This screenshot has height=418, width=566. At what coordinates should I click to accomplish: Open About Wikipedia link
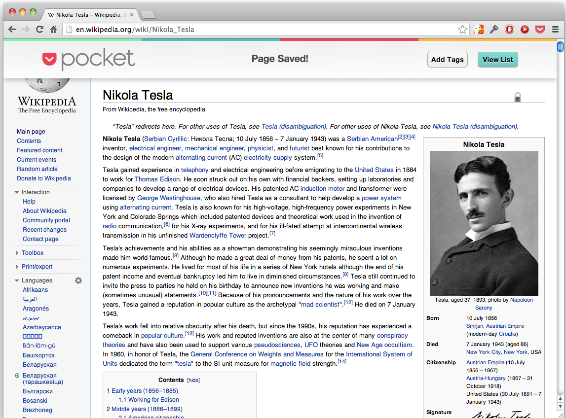(x=45, y=211)
